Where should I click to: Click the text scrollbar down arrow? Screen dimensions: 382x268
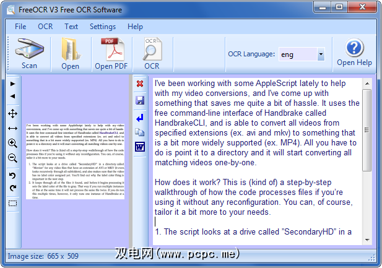(x=367, y=240)
